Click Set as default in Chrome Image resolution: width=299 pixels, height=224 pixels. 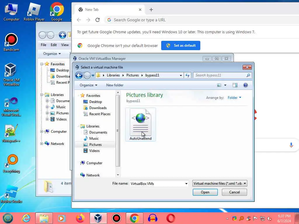tap(180, 45)
